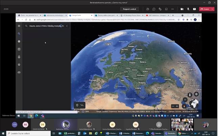Click browser back arrow in shared Chrome
This screenshot has height=136, width=218.
click(x=18, y=20)
